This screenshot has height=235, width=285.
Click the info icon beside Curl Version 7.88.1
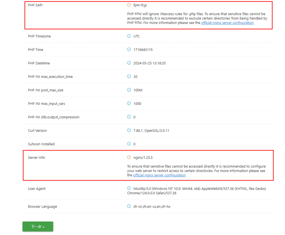click(129, 130)
